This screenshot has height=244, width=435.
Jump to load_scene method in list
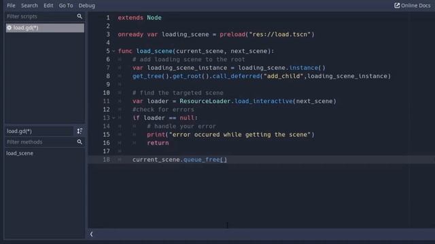click(20, 153)
